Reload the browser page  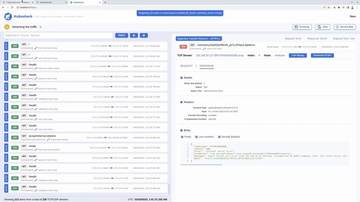coord(12,7)
